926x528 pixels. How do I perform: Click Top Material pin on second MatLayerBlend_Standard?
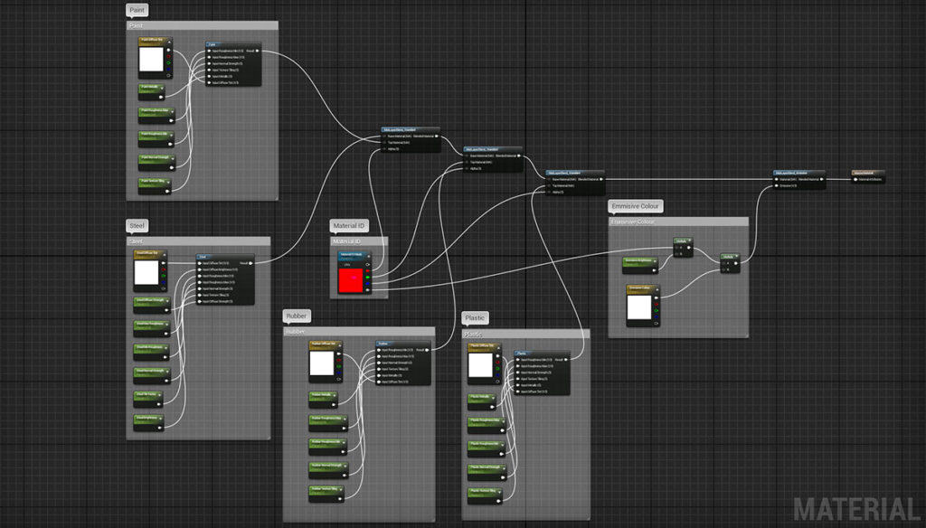tap(467, 162)
